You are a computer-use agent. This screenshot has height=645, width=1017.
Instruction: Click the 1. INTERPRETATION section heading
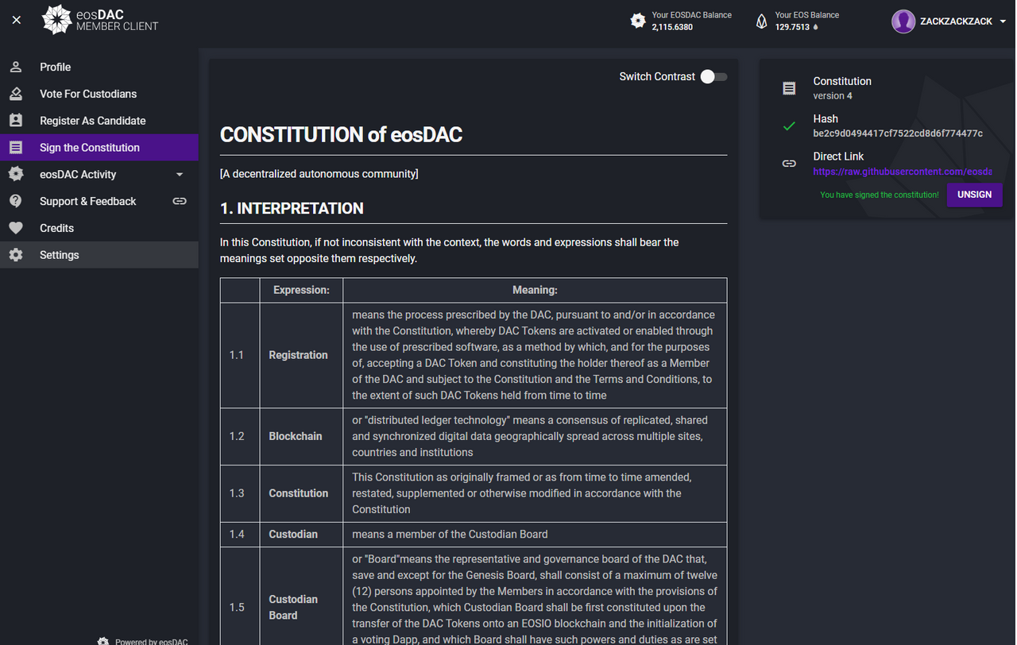292,208
